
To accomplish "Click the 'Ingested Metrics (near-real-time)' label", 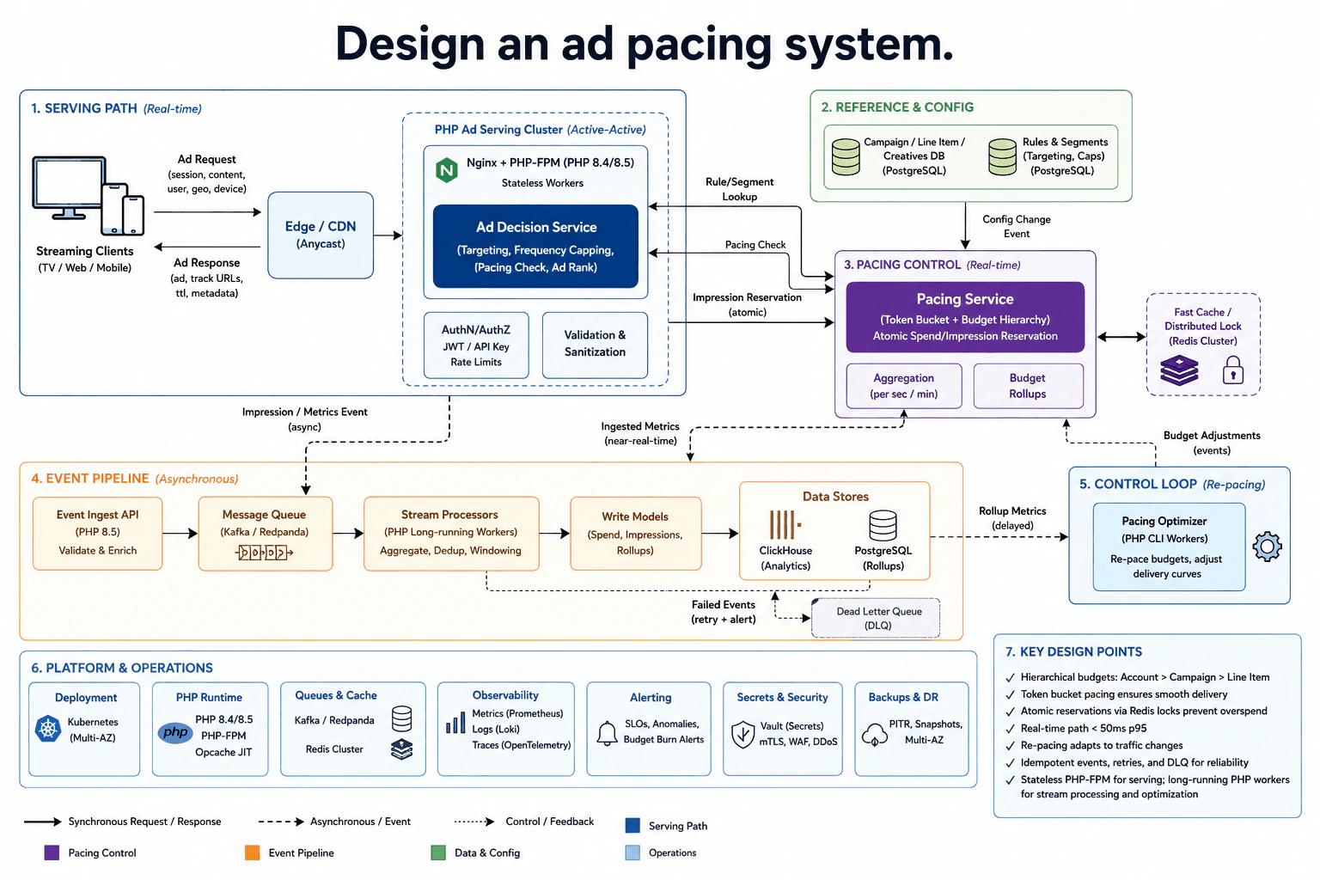I will point(640,433).
